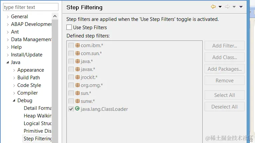255x143 pixels.
Task: Click the forward navigation arrow icon
Action: click(227, 7)
